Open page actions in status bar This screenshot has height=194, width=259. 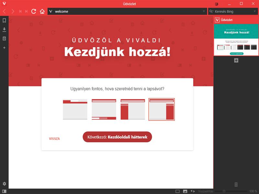pos(193,191)
